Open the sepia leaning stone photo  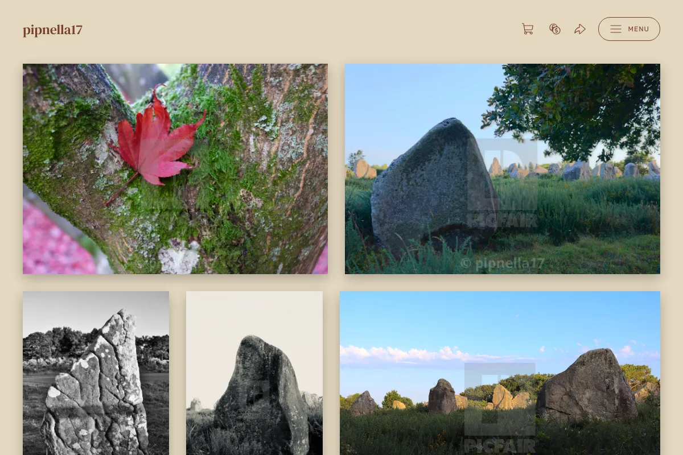pos(254,373)
